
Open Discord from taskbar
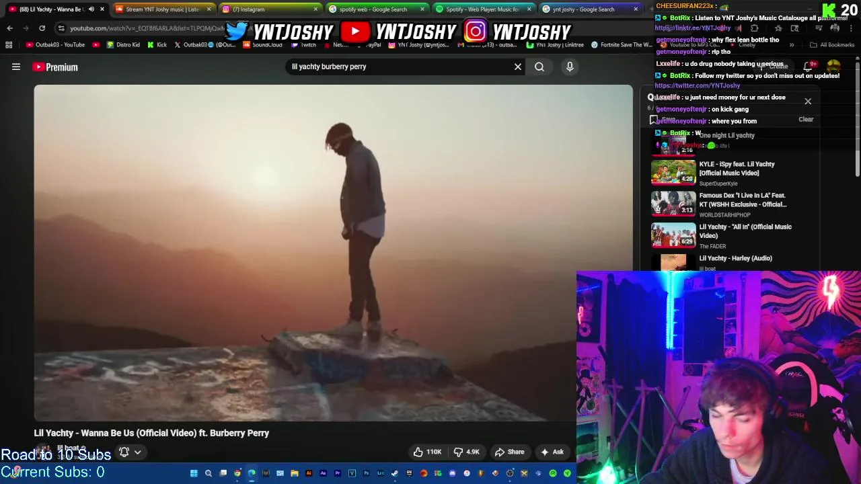452,473
